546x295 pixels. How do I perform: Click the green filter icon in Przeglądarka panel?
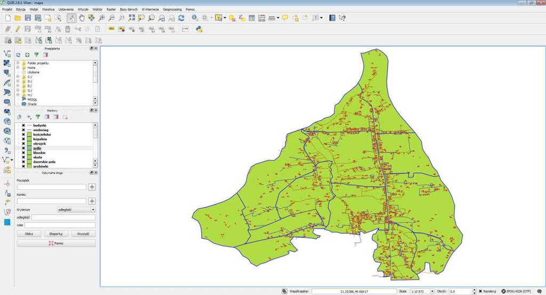tap(36, 55)
